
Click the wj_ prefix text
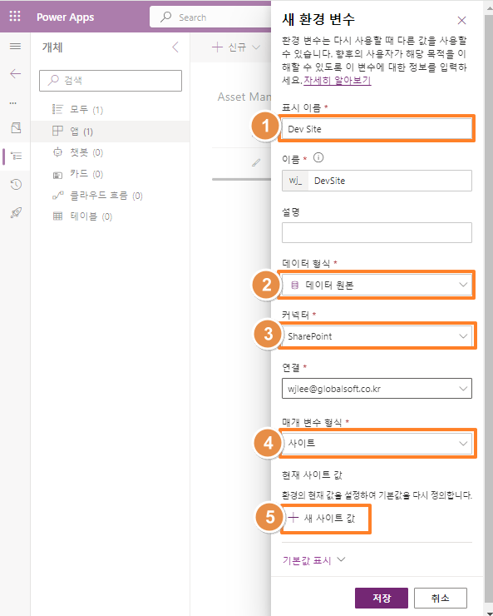coord(295,181)
